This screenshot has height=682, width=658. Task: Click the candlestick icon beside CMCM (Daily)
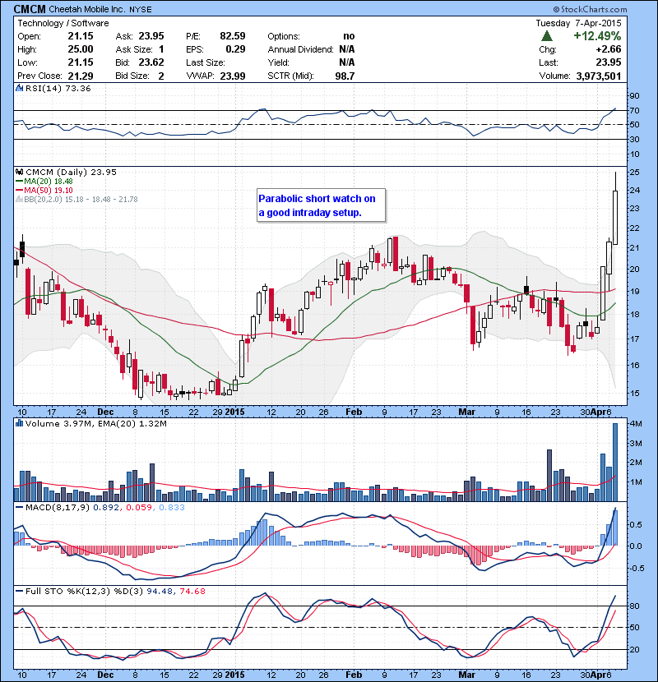pyautogui.click(x=19, y=173)
